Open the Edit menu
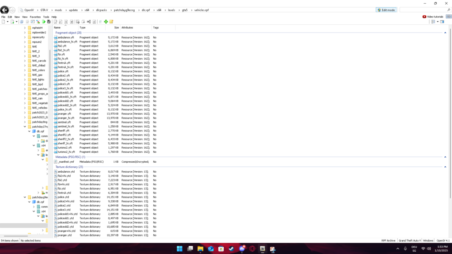The width and height of the screenshot is (452, 254). pos(10,17)
